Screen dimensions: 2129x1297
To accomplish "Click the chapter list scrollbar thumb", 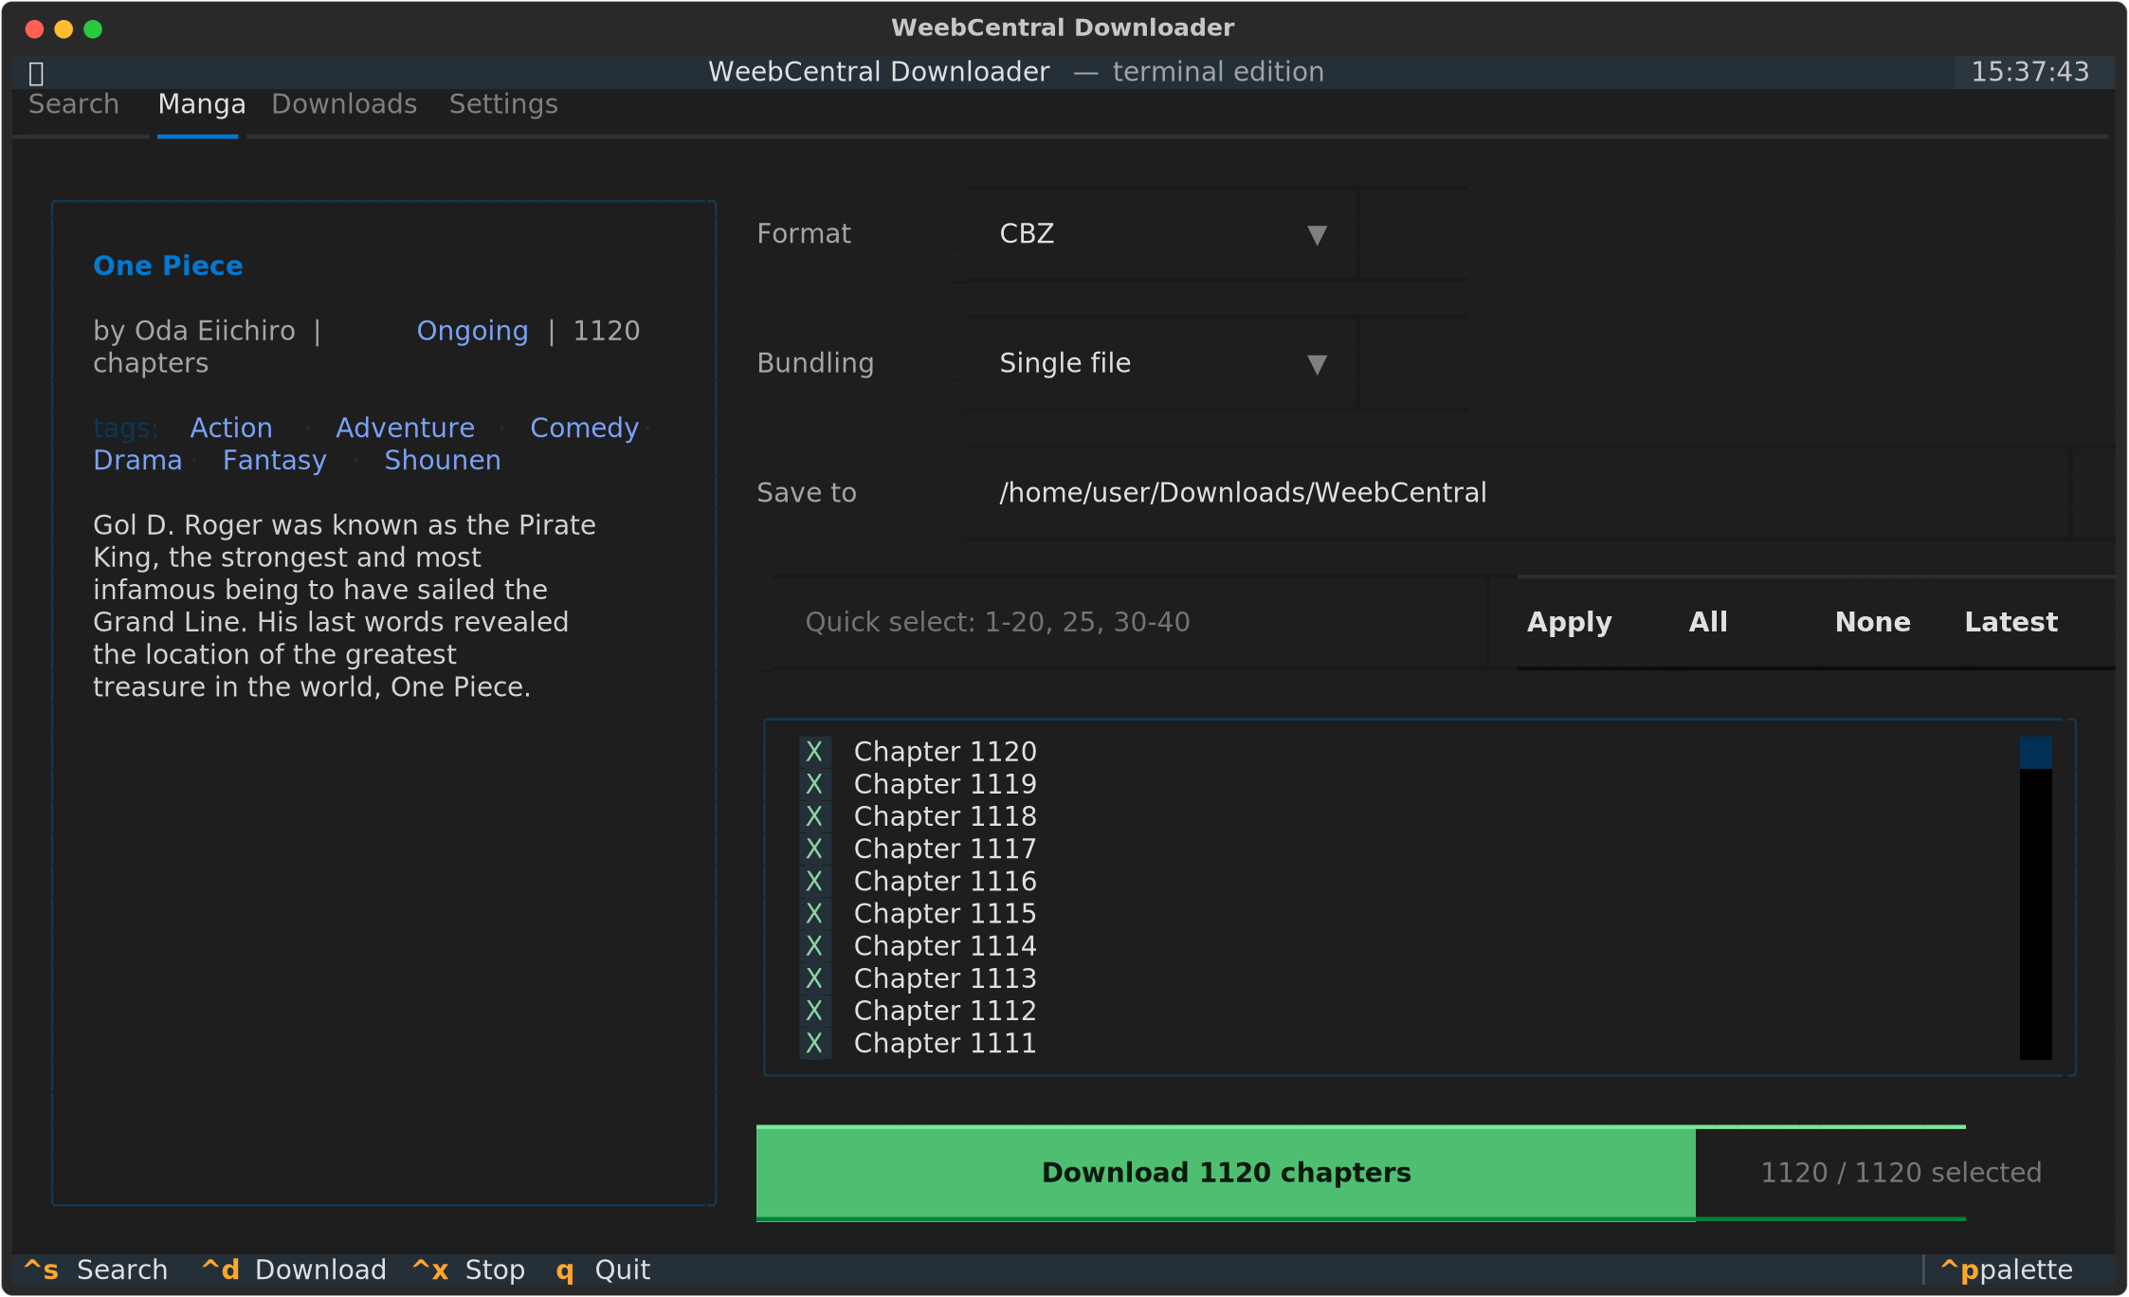I will (x=2035, y=753).
